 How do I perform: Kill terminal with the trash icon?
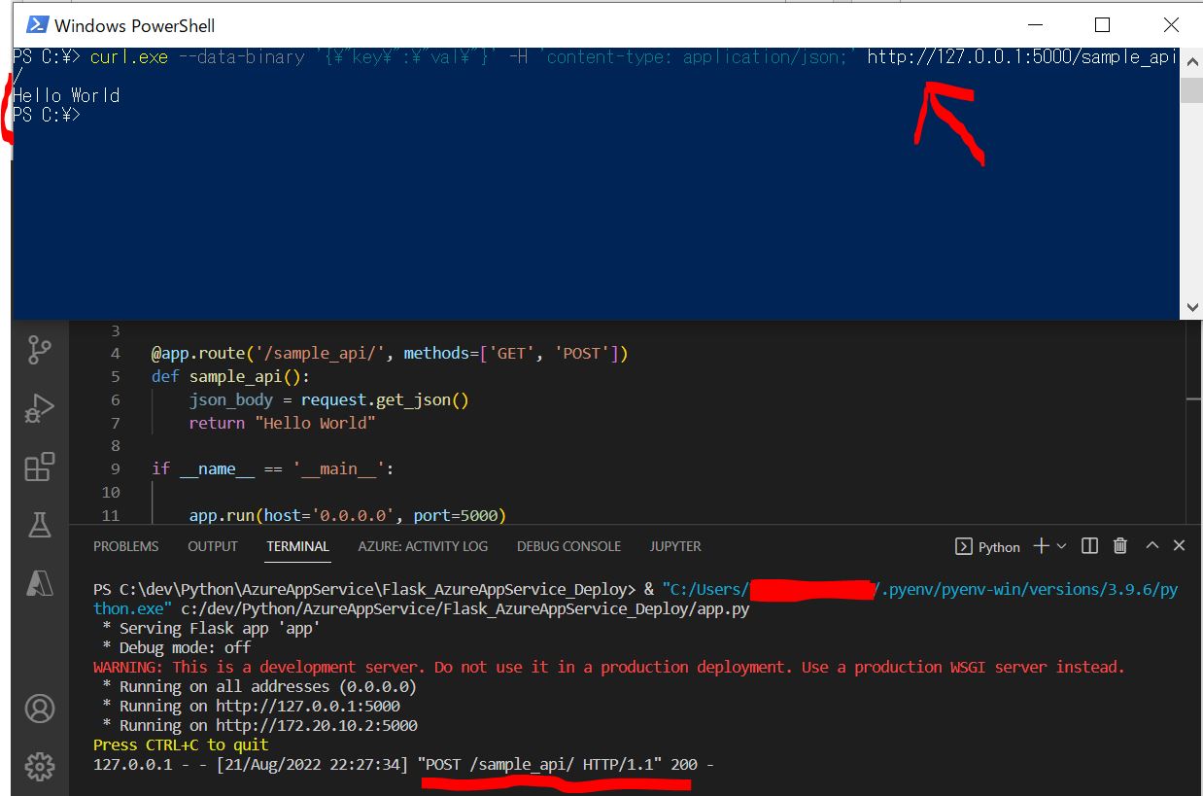(x=1120, y=546)
